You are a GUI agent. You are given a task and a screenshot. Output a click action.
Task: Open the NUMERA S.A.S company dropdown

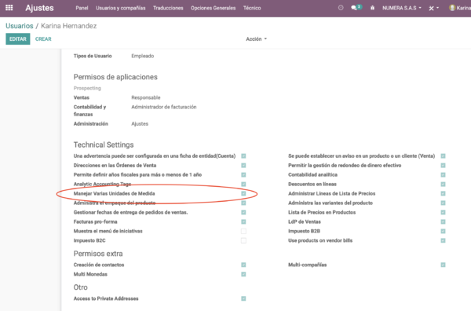(402, 8)
